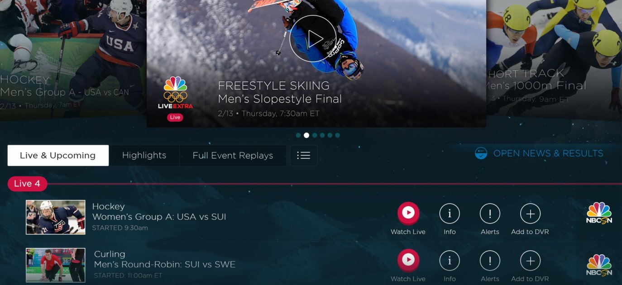622x285 pixels.
Task: Play the Freestyle Skiing Slopestyle Final video
Action: coord(313,38)
